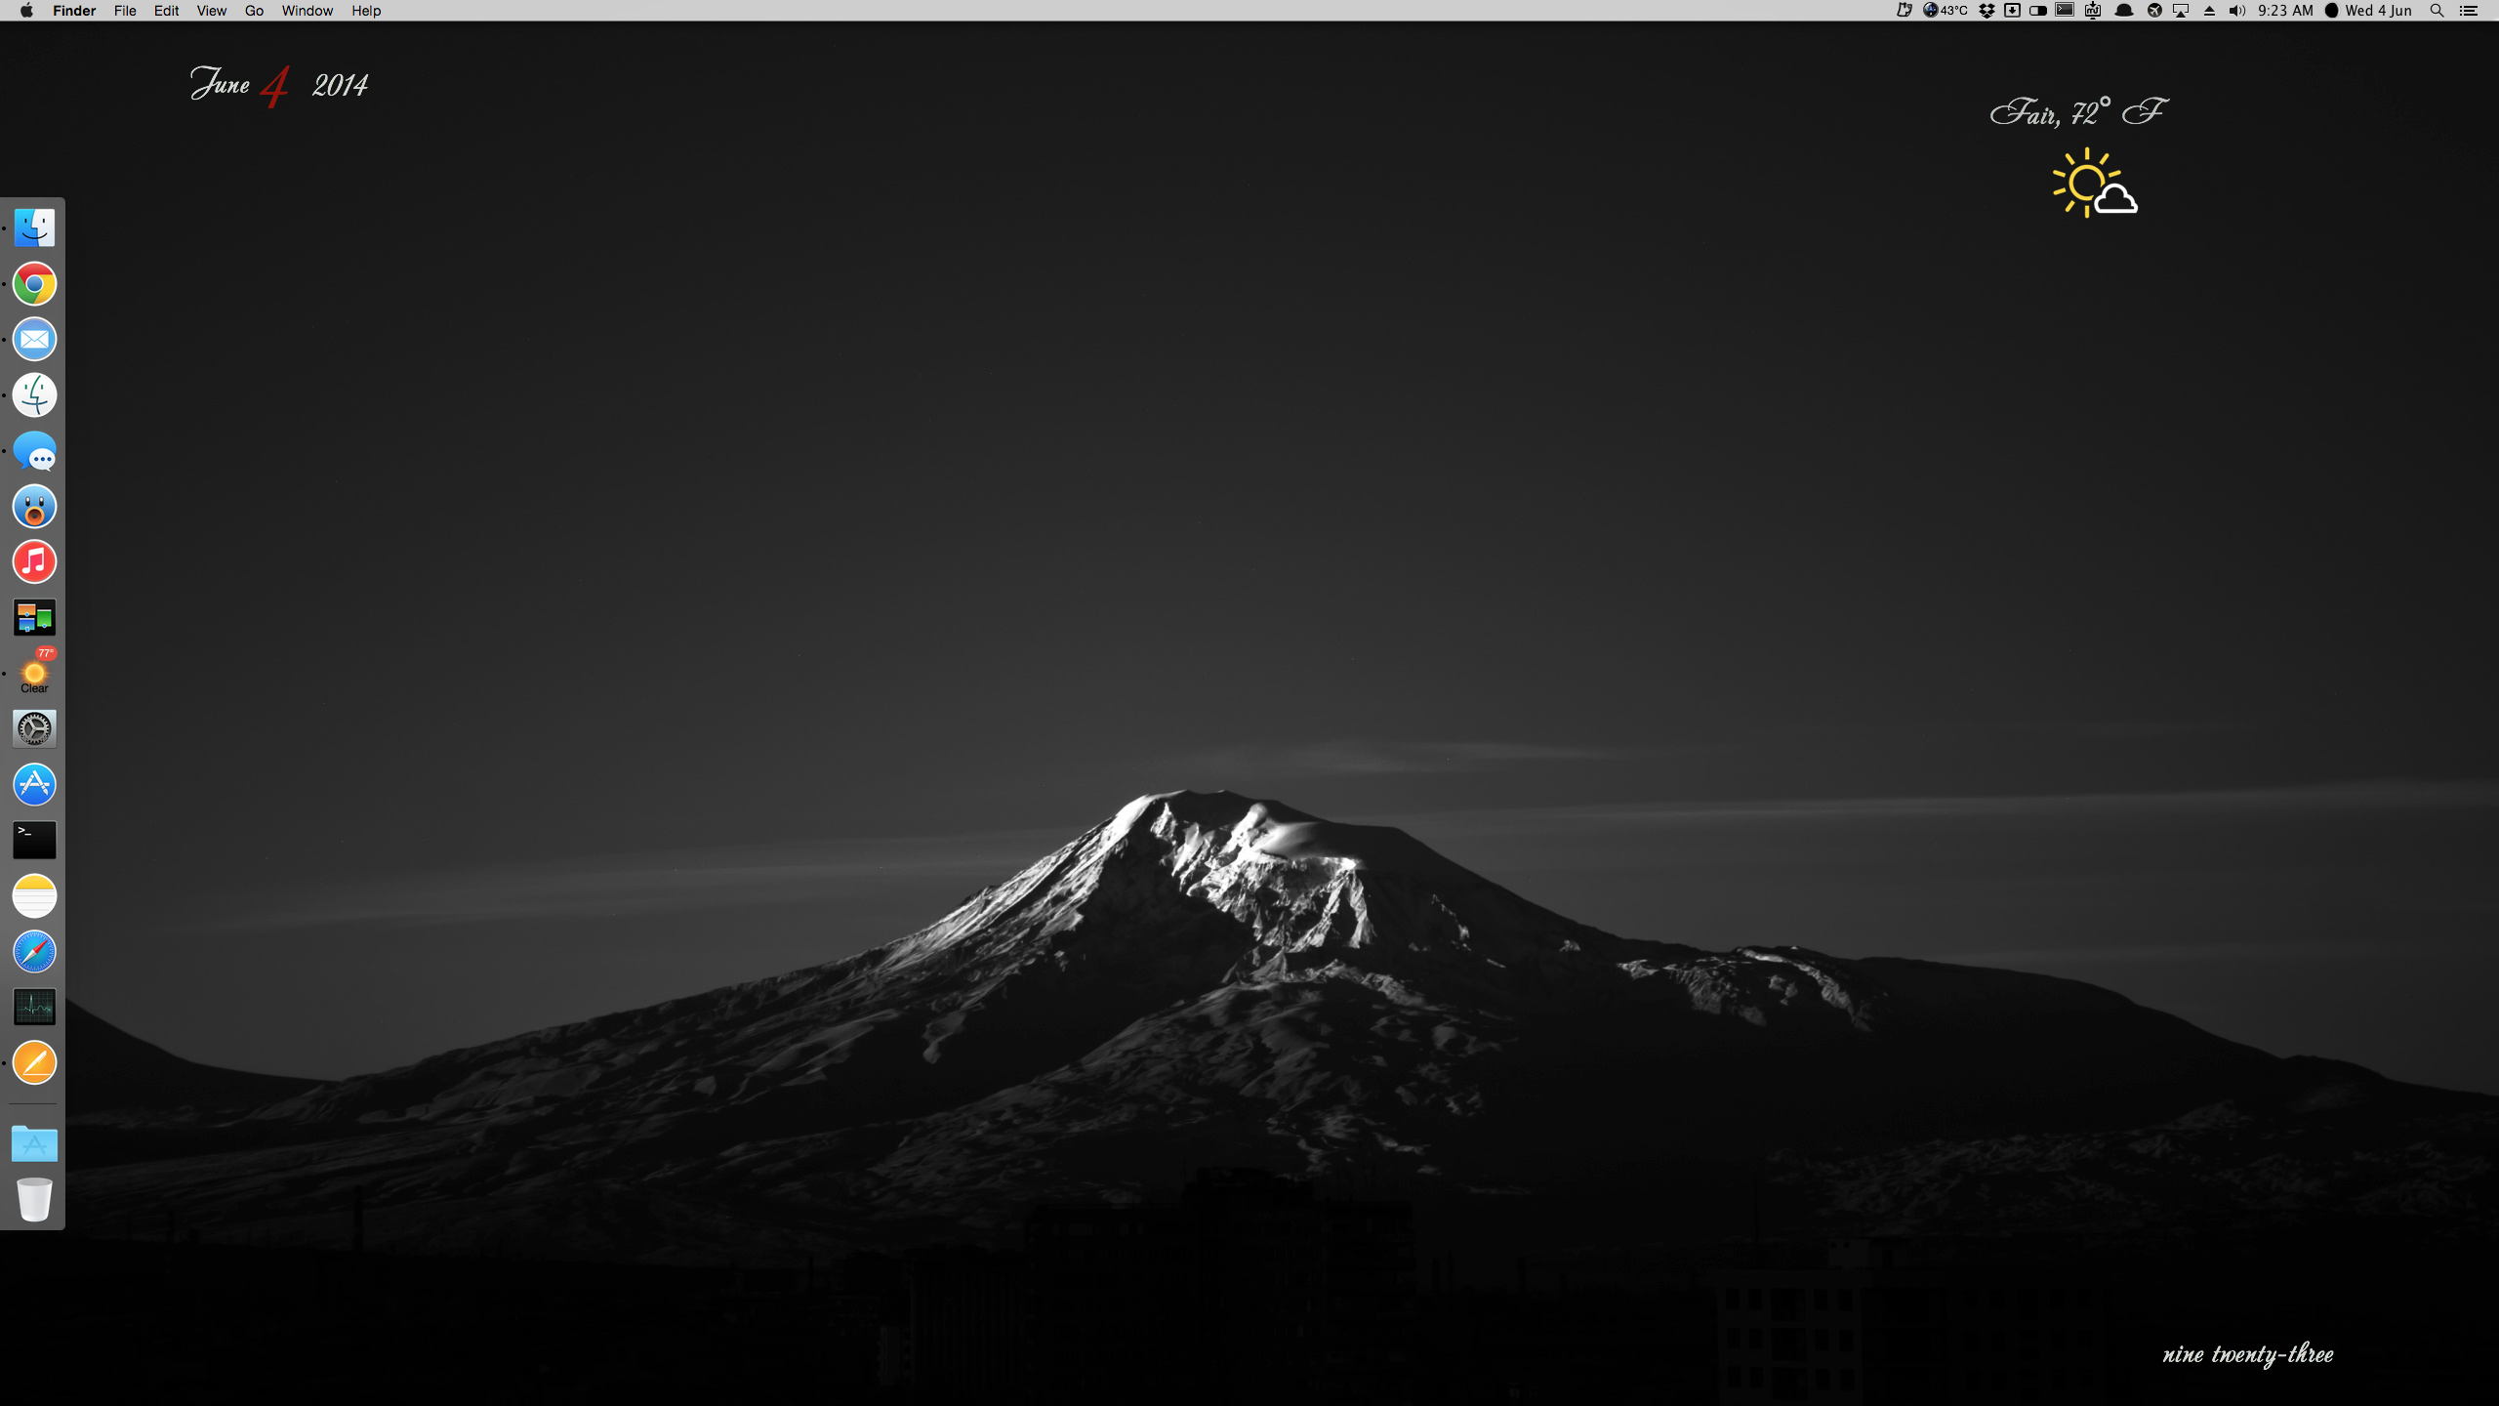Image resolution: width=2499 pixels, height=1406 pixels.
Task: Launch the App Store from dock
Action: pos(34,784)
